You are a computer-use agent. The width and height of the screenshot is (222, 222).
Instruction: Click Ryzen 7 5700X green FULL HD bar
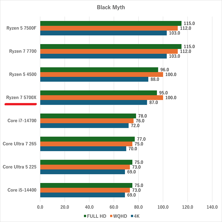click(98, 93)
